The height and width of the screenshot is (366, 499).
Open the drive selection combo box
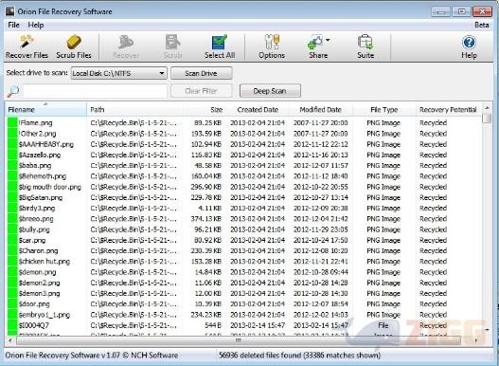[x=119, y=73]
